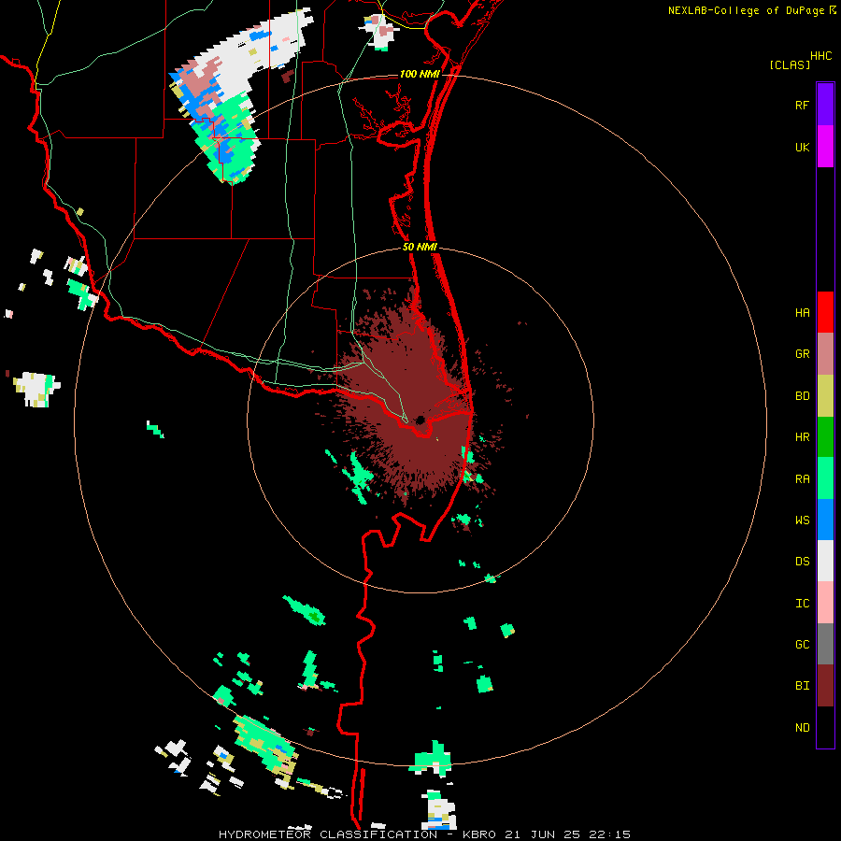Click the 50 NMI range ring label

click(420, 247)
